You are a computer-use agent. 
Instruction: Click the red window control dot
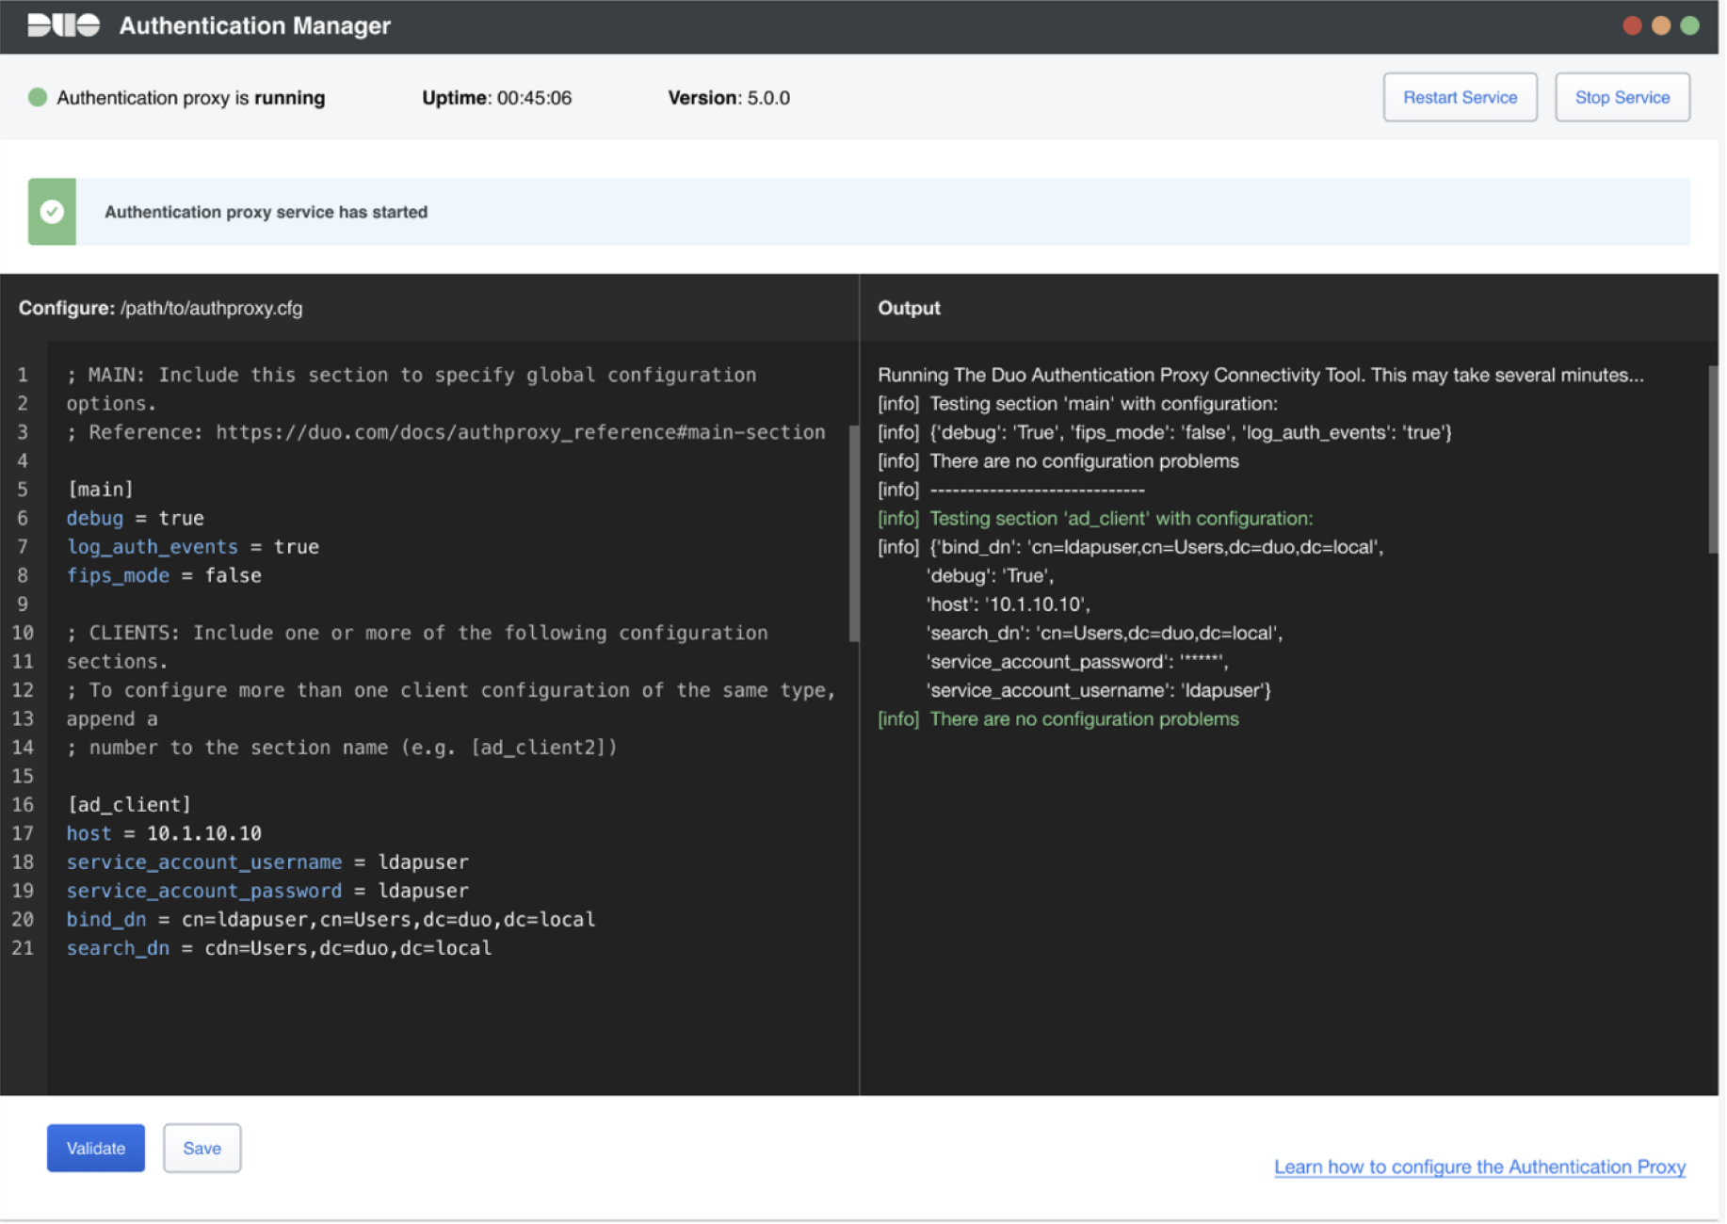pyautogui.click(x=1633, y=25)
